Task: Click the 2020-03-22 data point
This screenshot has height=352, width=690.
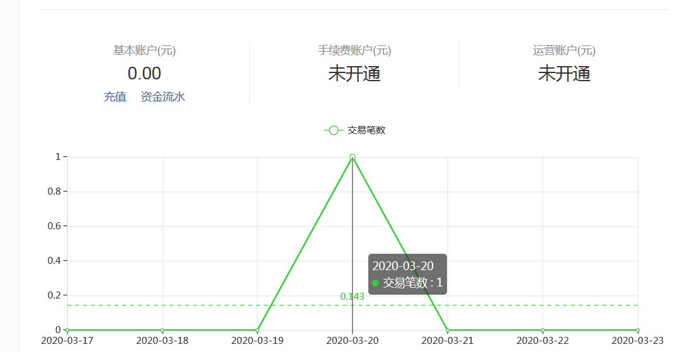Action: click(x=543, y=330)
